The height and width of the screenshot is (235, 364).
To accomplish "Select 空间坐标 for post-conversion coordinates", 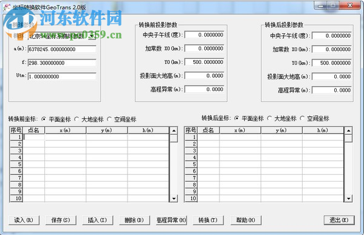I will point(315,118).
